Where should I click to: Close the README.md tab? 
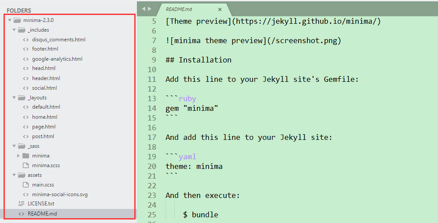(x=220, y=10)
